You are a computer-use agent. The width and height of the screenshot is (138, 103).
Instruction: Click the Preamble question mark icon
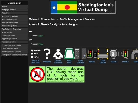tap(47, 54)
